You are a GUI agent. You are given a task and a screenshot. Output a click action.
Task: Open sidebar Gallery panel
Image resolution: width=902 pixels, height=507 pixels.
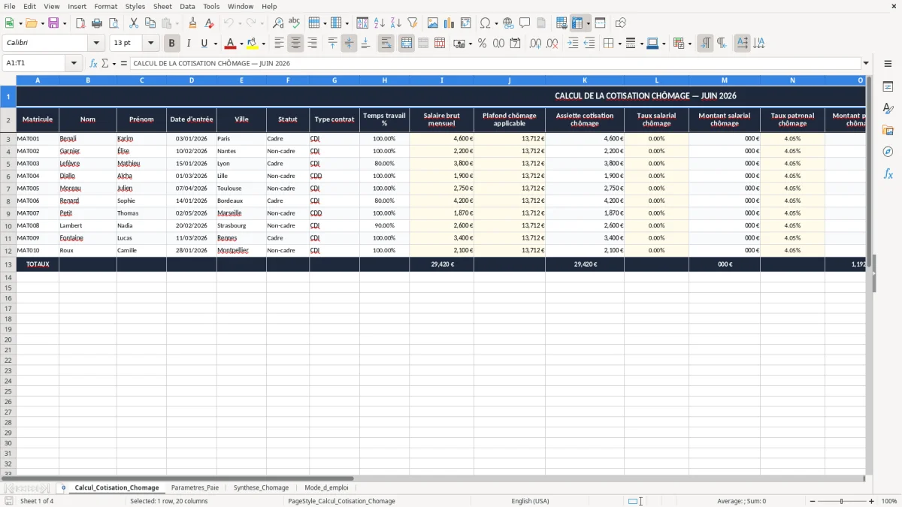point(888,130)
